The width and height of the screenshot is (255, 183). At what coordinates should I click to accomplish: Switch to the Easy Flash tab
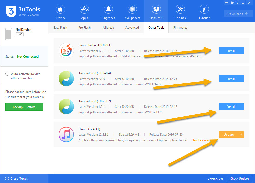60,28
